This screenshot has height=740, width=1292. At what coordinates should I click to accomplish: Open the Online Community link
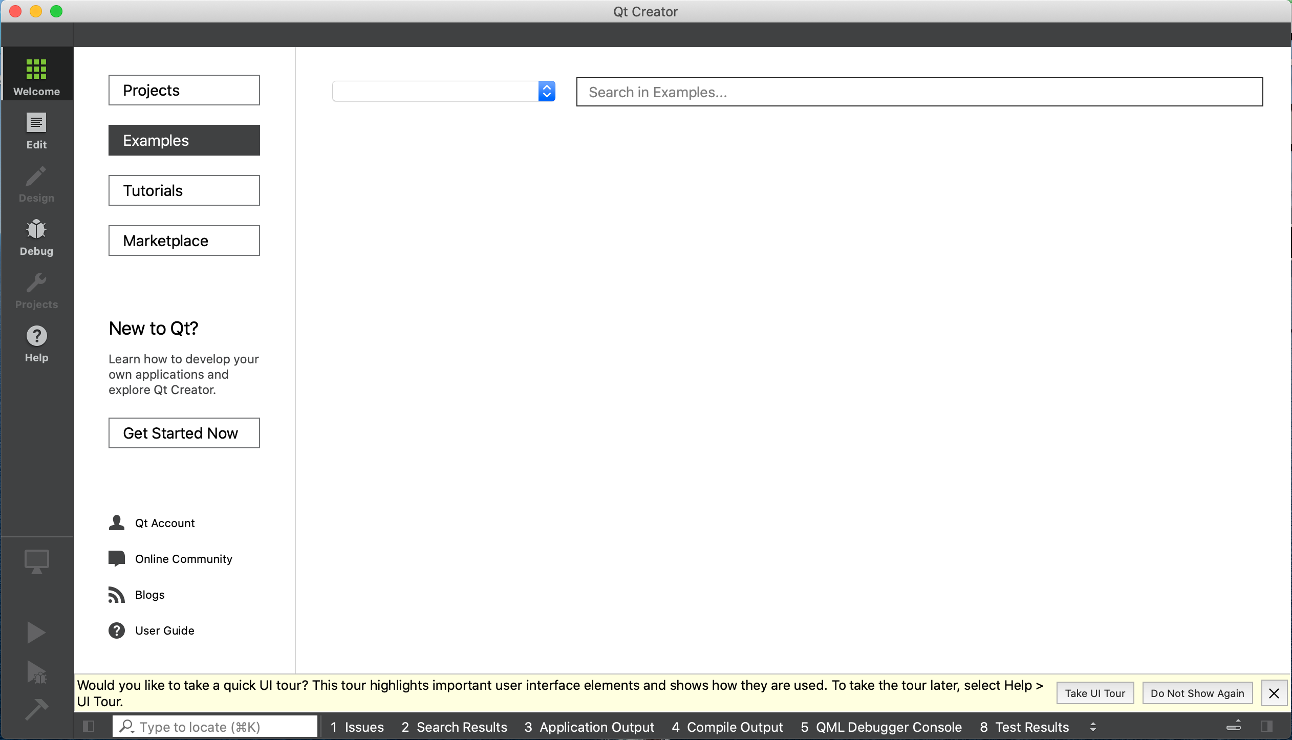183,559
